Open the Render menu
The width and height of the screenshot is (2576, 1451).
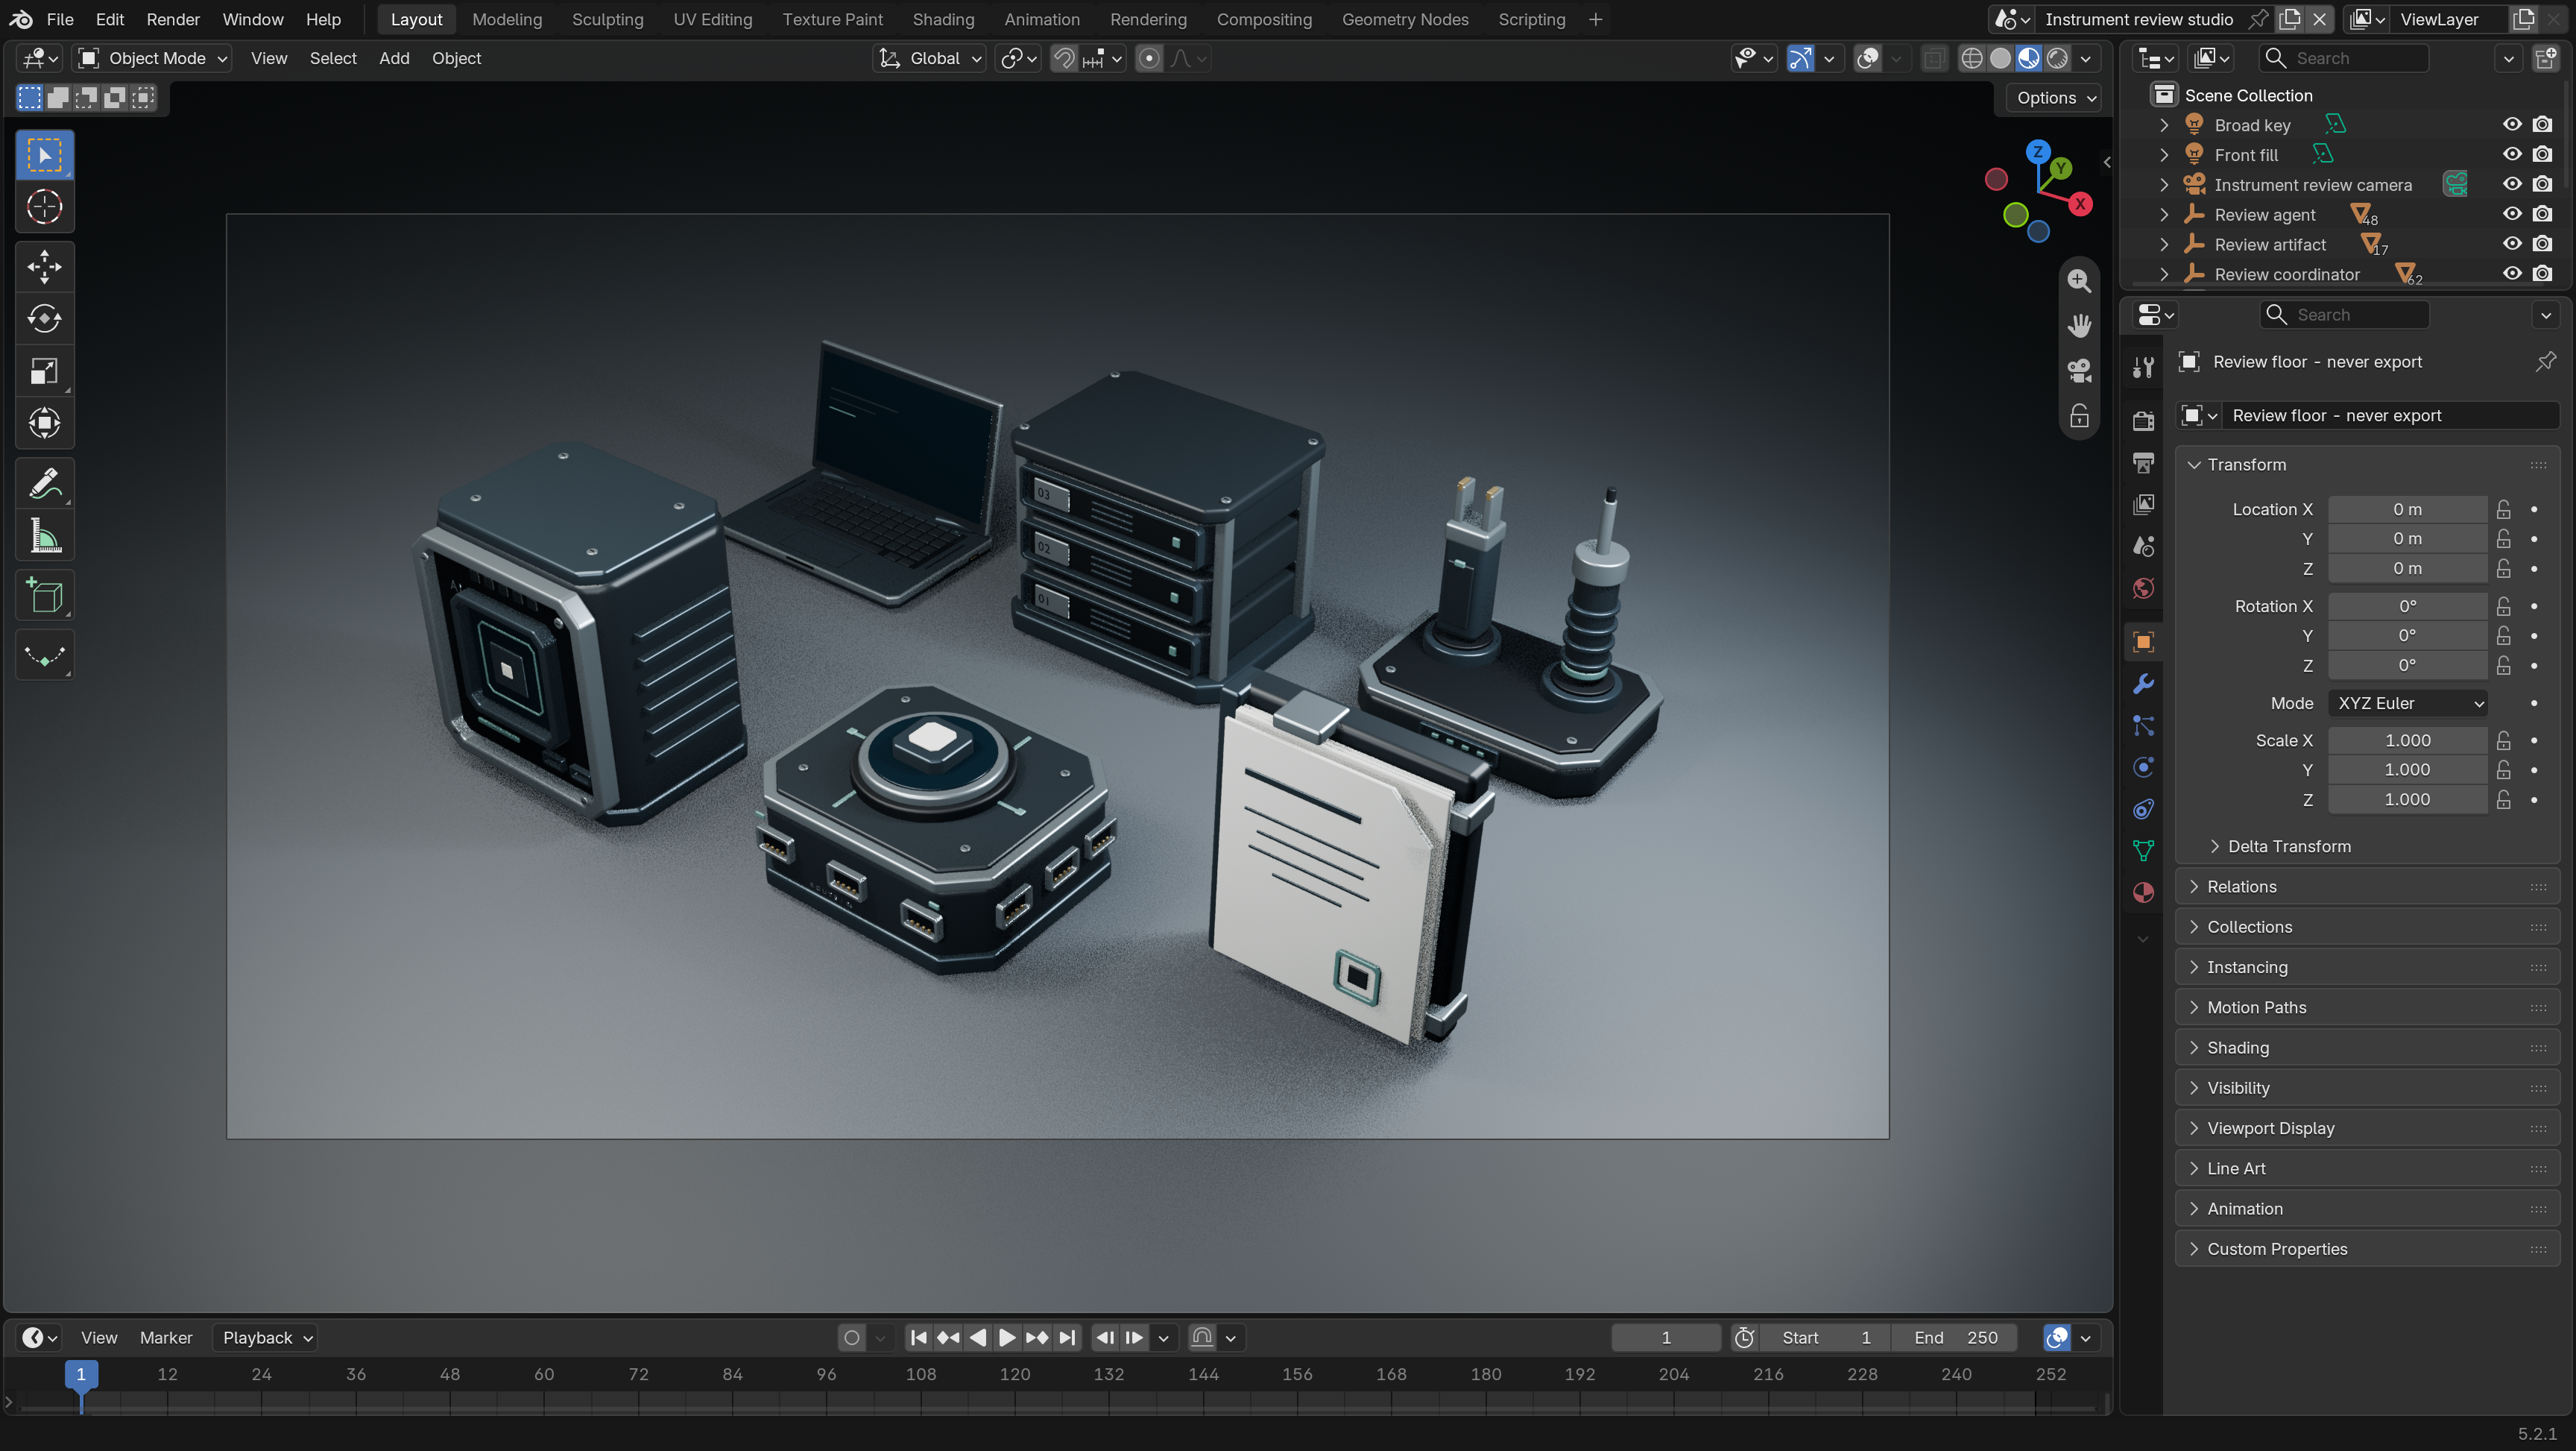tap(173, 19)
